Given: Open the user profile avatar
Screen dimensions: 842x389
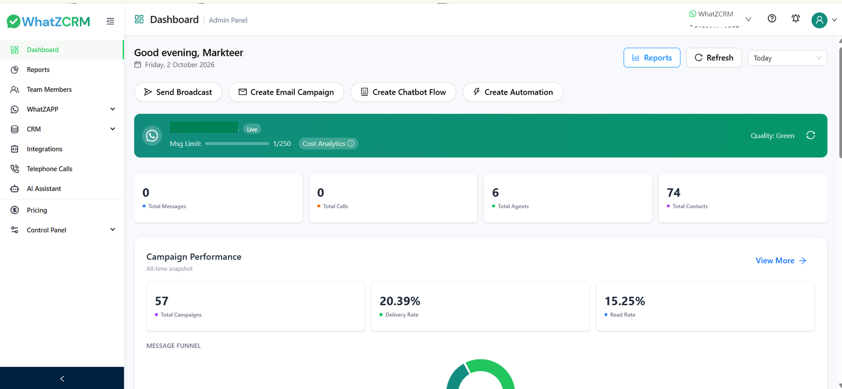Looking at the screenshot, I should coord(819,20).
